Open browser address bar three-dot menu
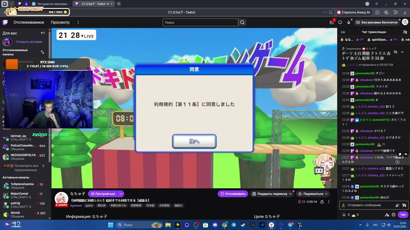The width and height of the screenshot is (410, 230). point(324,12)
